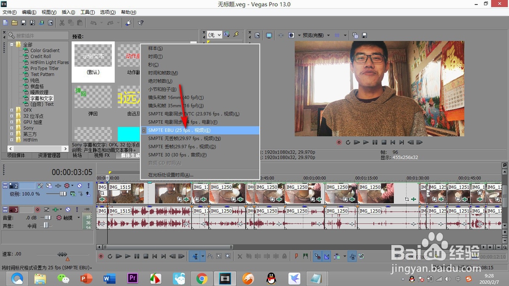Click the What's This help icon
The image size is (509, 286).
(x=140, y=23)
